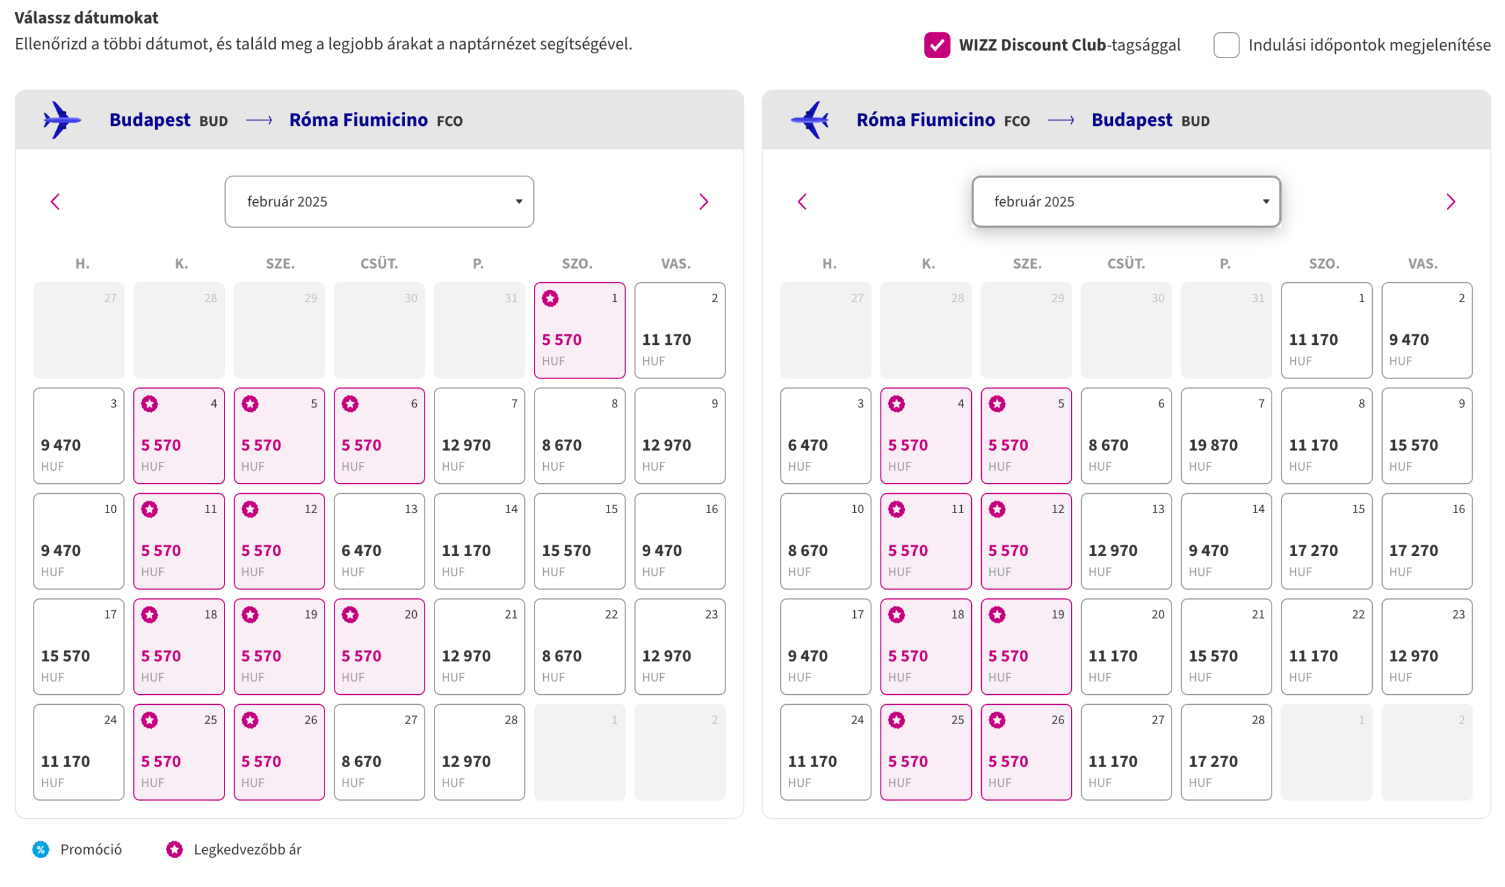Screen dimensions: 1505x887
Task: Go to next month on outbound calendar
Action: coord(704,202)
